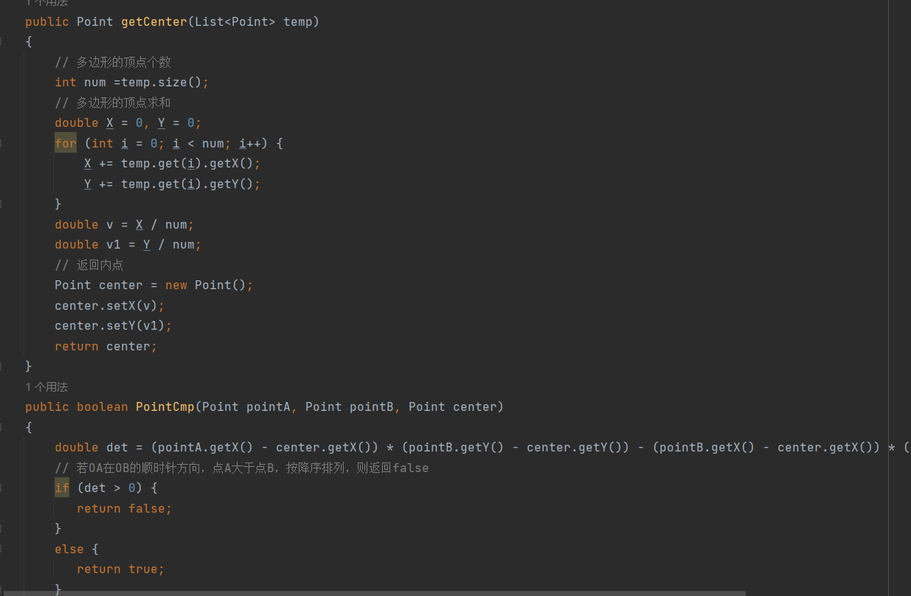Fold the "if (det > 0)" block
The height and width of the screenshot is (596, 911).
point(1,488)
